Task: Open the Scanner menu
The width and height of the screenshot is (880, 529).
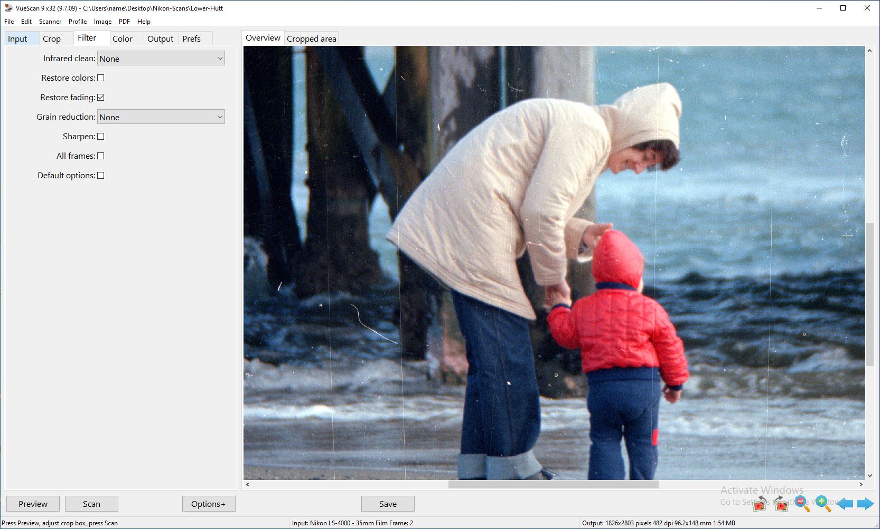Action: coord(50,22)
